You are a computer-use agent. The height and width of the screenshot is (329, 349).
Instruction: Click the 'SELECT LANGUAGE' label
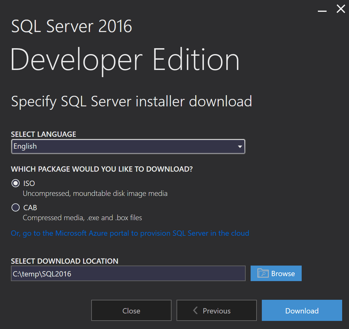44,134
